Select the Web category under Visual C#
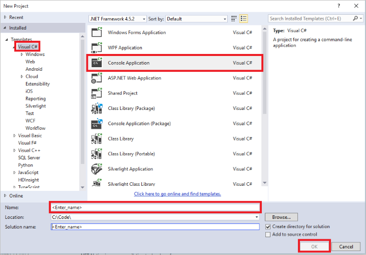The height and width of the screenshot is (255, 366). pyautogui.click(x=30, y=62)
